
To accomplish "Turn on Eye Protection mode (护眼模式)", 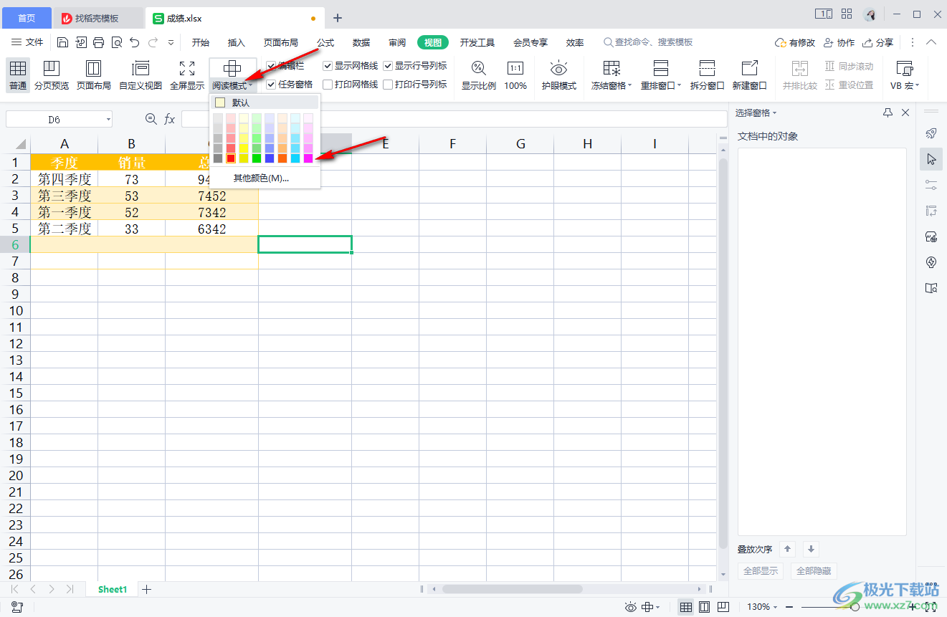I will 559,75.
